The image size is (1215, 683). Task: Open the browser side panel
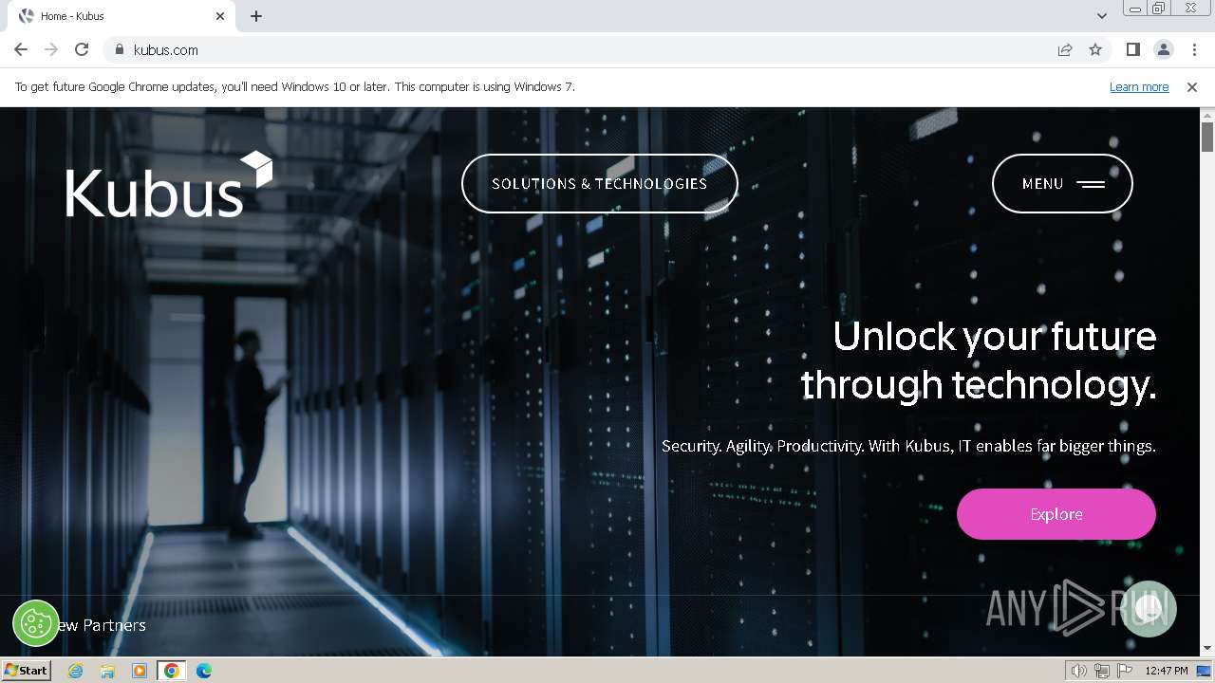1132,49
